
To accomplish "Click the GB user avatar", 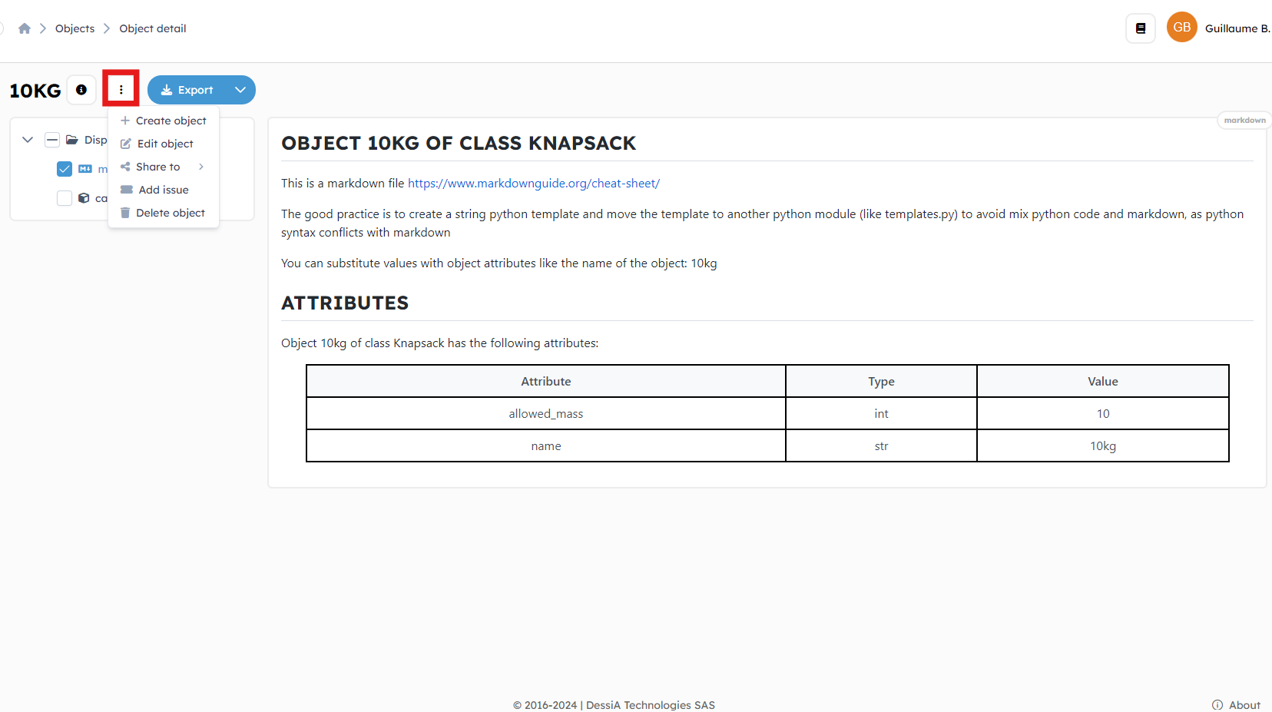I will (1181, 28).
